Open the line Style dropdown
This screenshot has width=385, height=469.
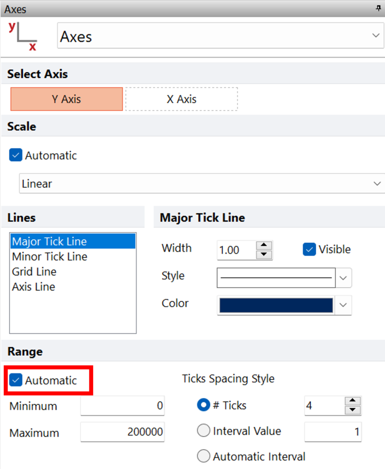(x=343, y=278)
